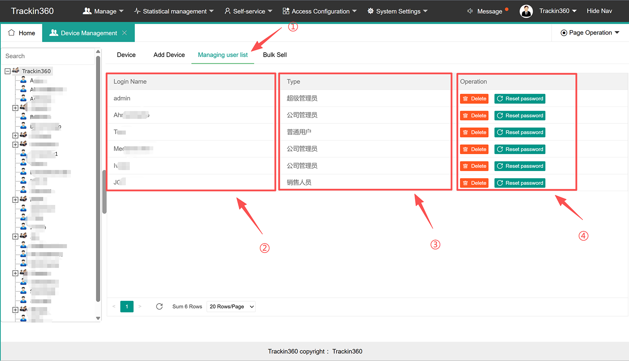The width and height of the screenshot is (629, 361).
Task: Click the next page arrow
Action: tap(140, 306)
